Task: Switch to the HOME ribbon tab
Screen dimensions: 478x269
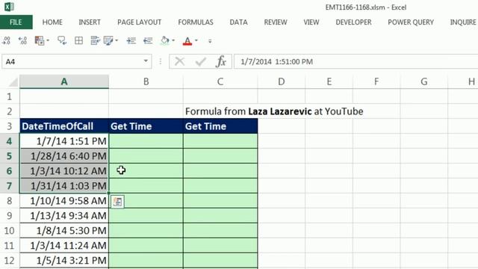Action: [x=52, y=22]
